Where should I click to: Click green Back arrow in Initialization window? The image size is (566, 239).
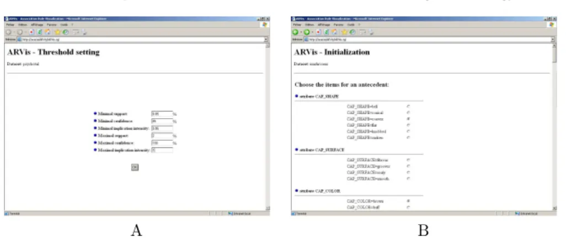(x=295, y=32)
